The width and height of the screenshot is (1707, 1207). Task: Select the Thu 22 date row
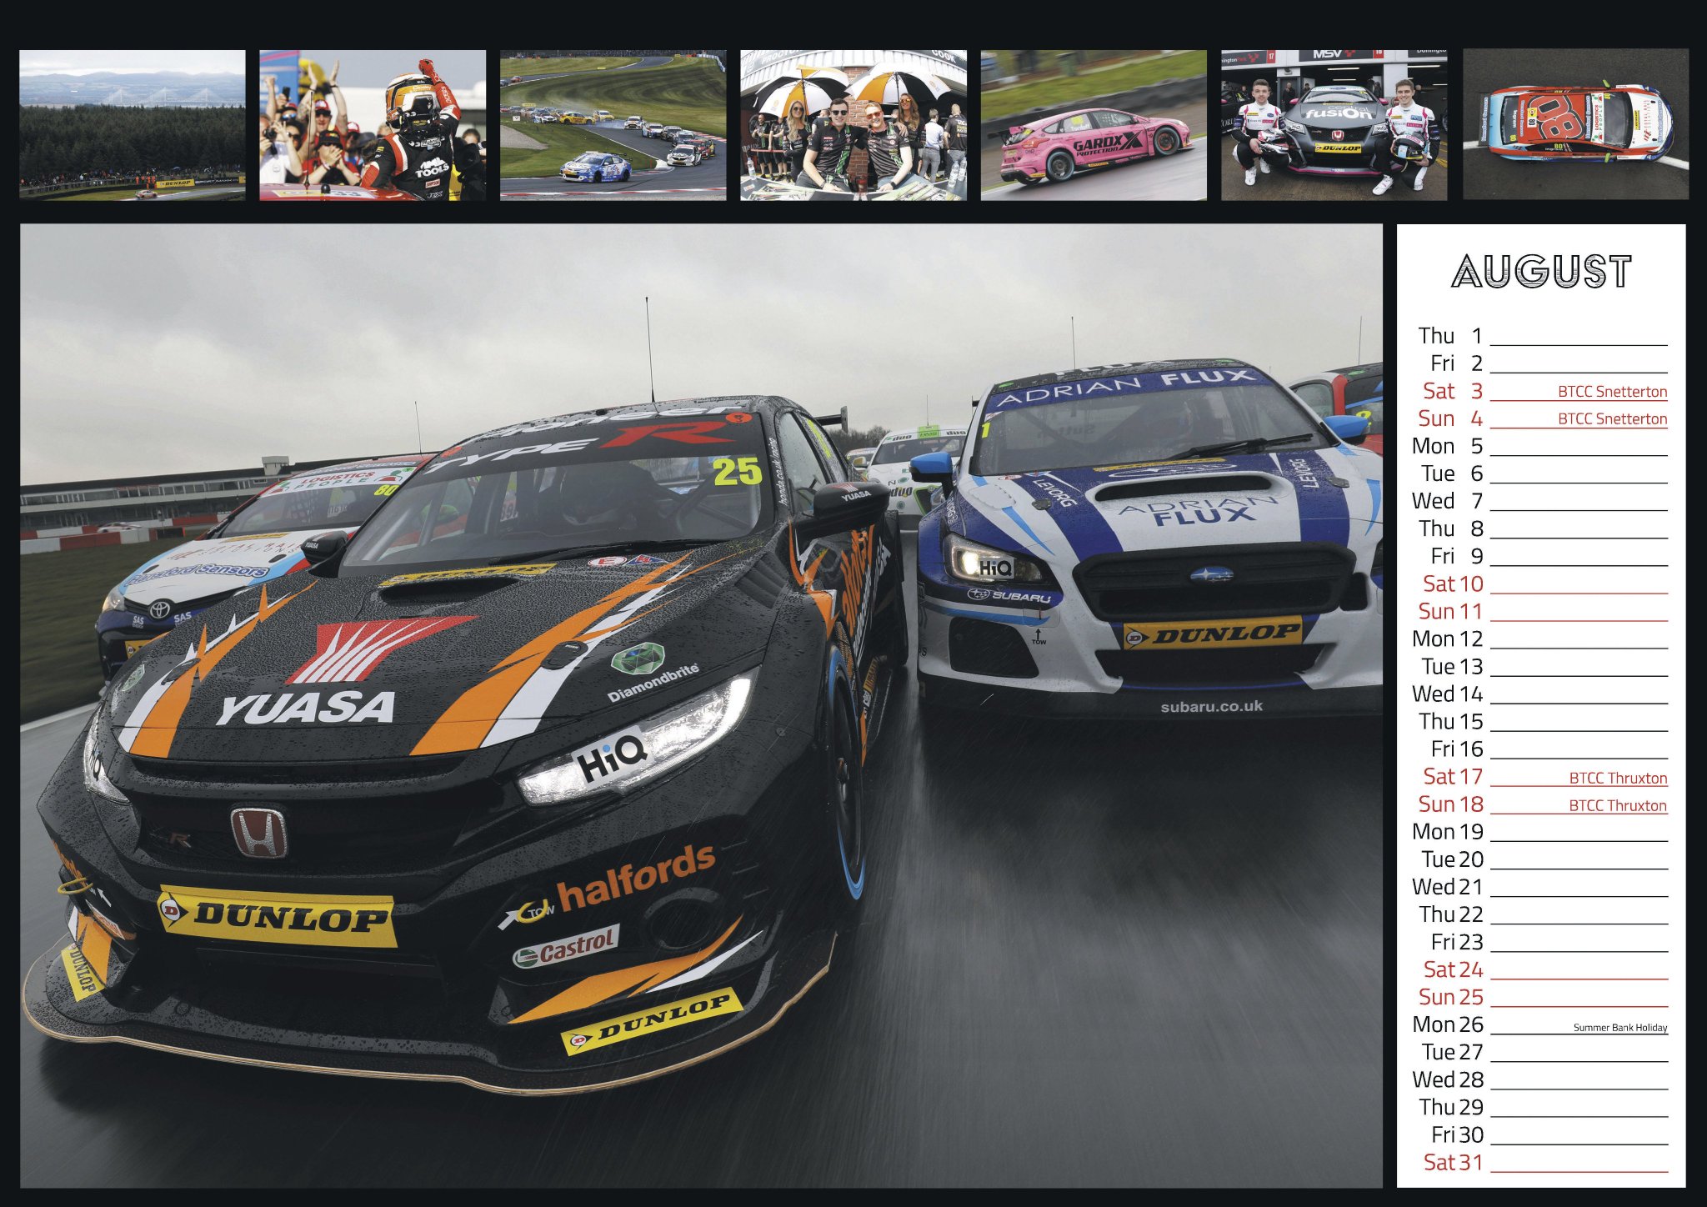click(1542, 914)
